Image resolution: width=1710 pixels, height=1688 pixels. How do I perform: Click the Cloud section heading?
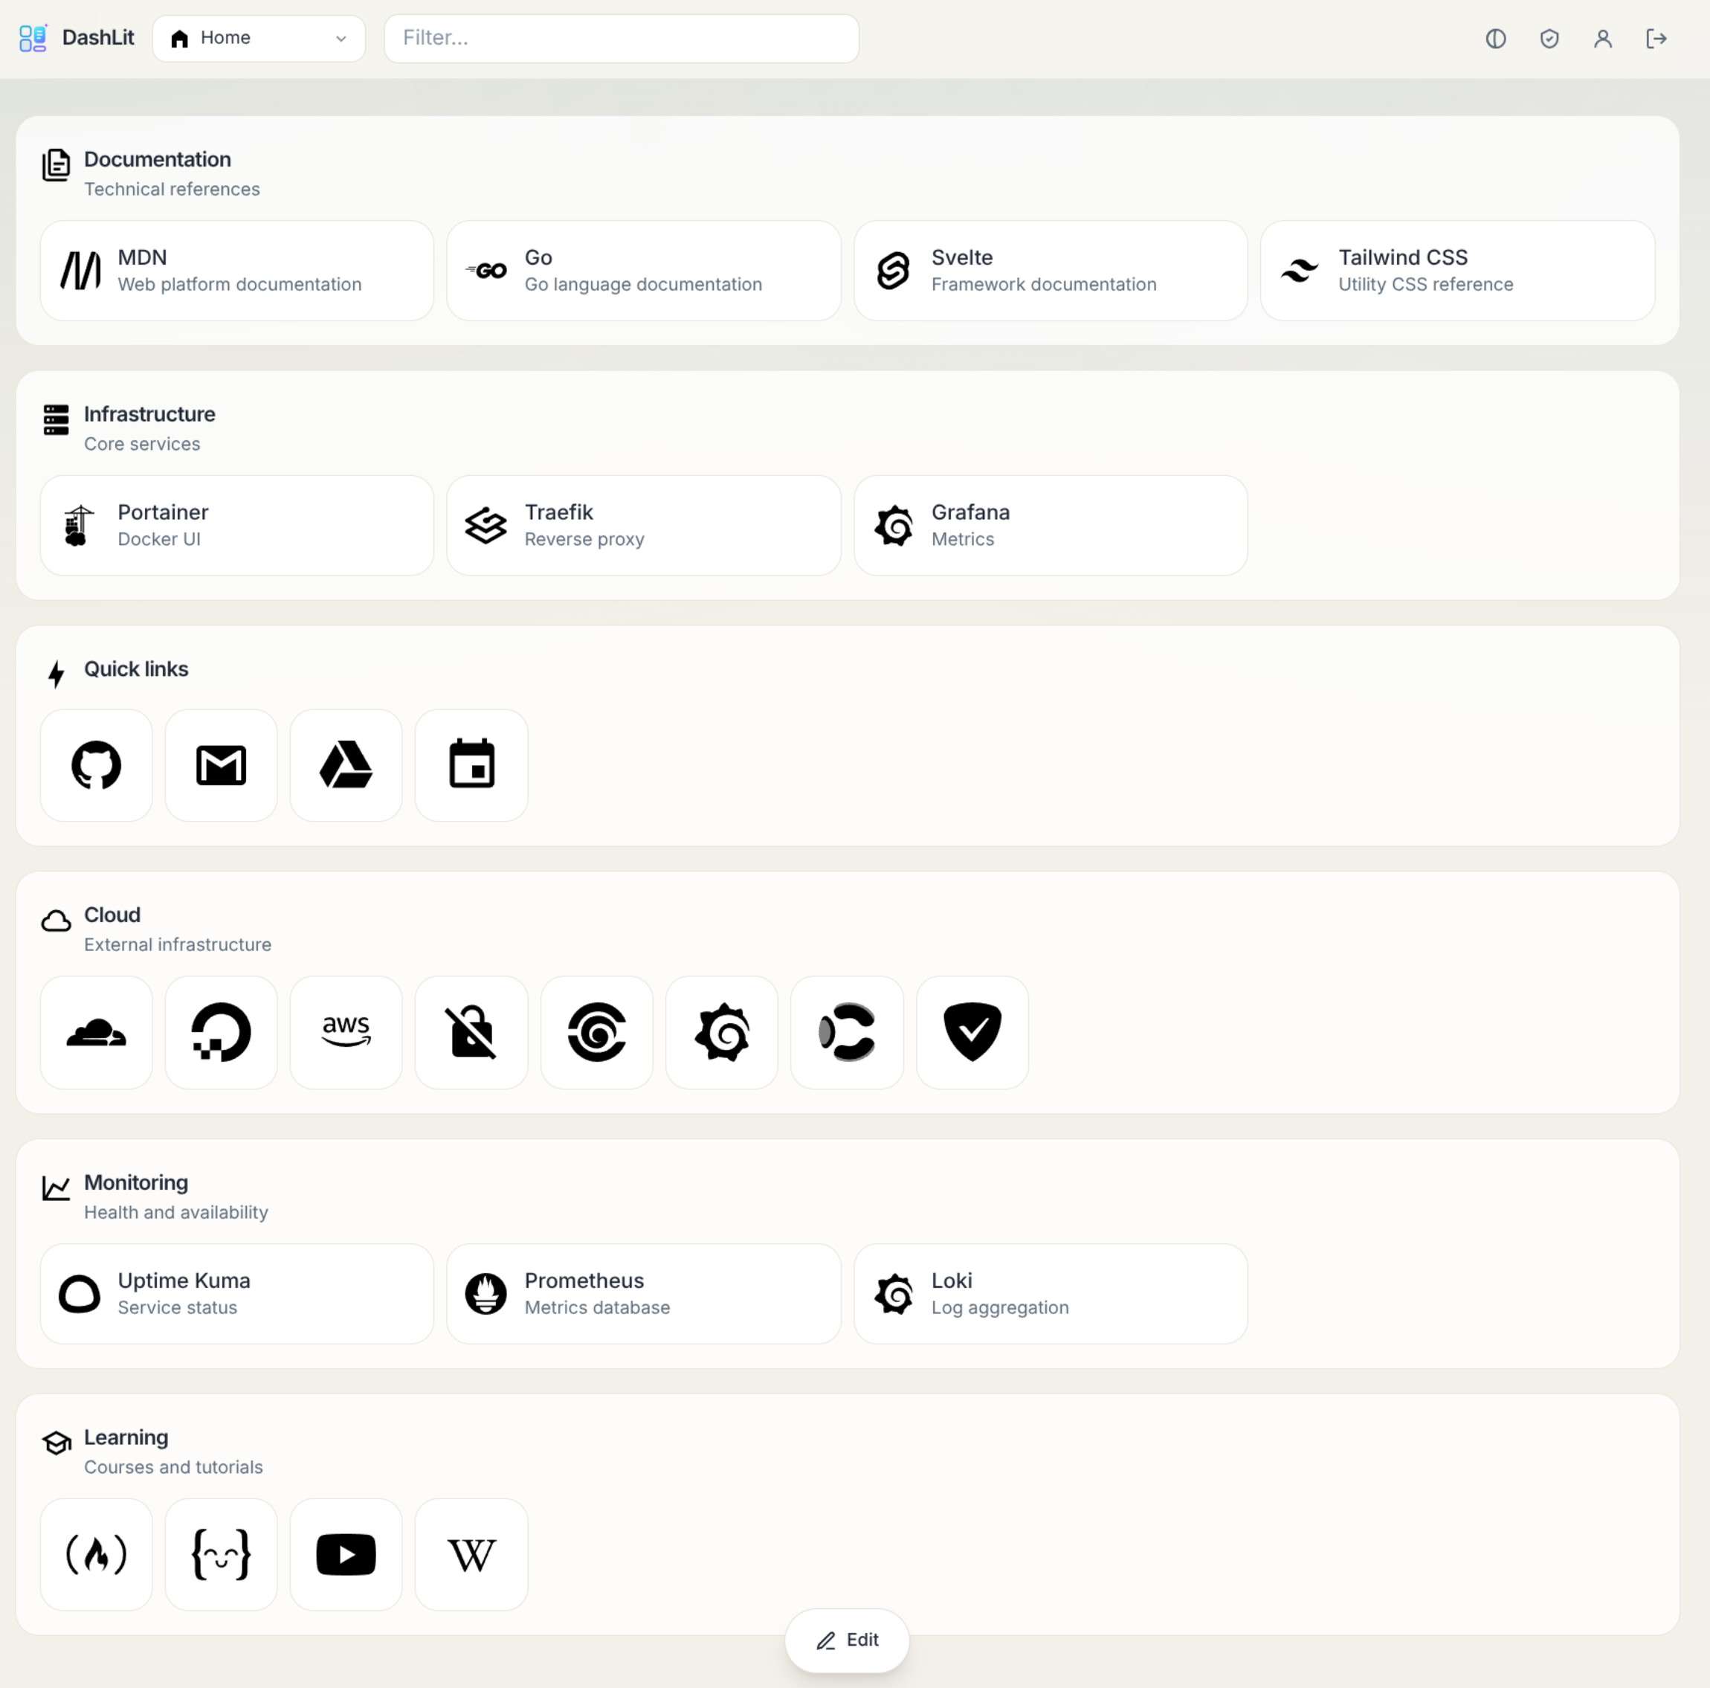coord(112,915)
